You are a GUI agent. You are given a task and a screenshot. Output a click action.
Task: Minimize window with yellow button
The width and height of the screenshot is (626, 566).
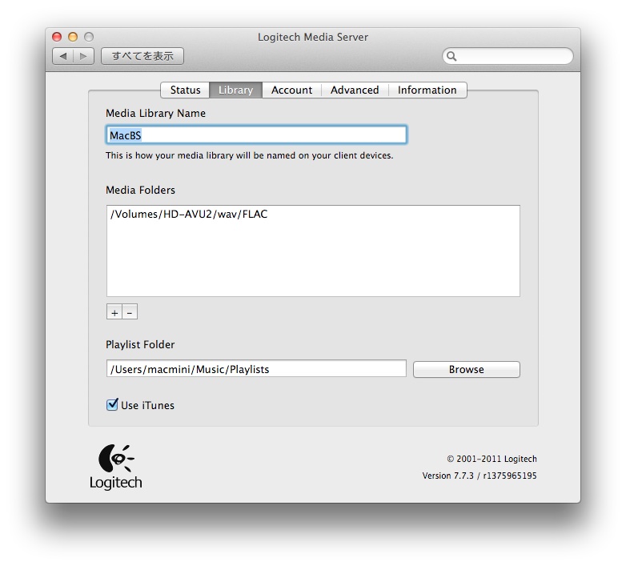[x=73, y=37]
